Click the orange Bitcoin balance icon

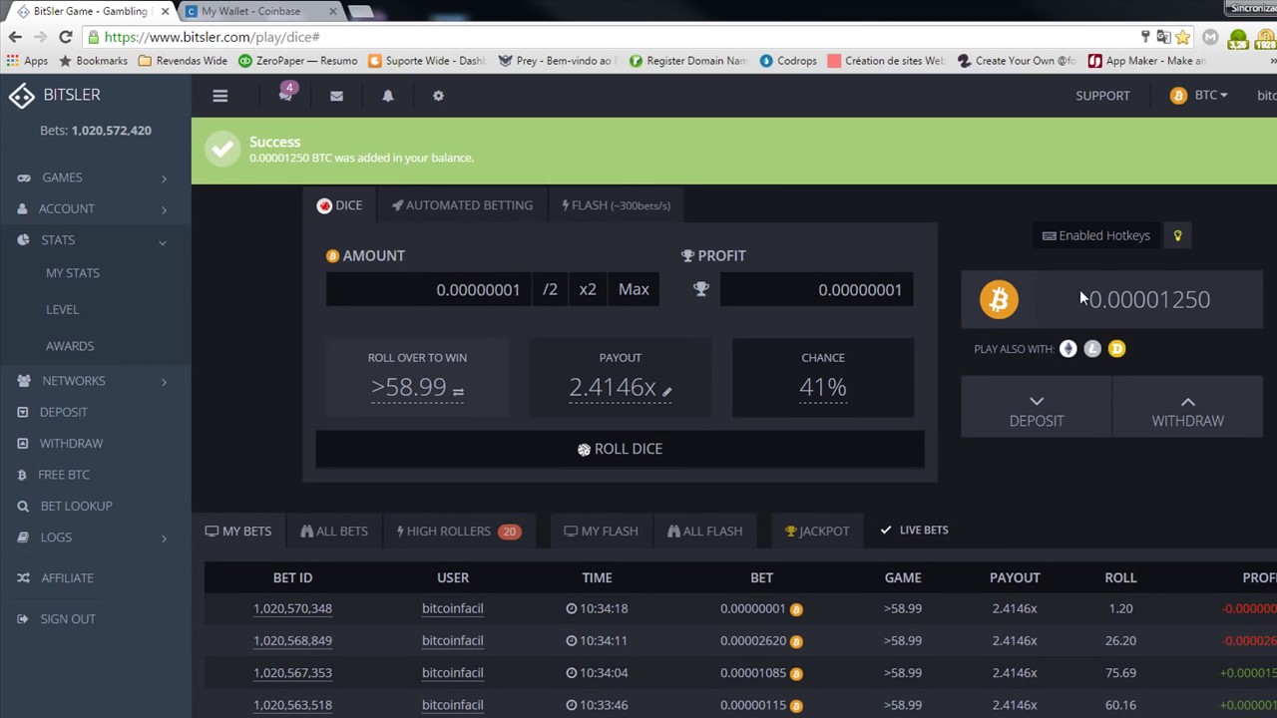coord(999,299)
